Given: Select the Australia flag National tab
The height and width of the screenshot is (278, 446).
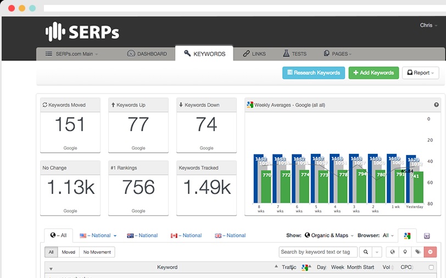Looking at the screenshot, I should click(142, 235).
